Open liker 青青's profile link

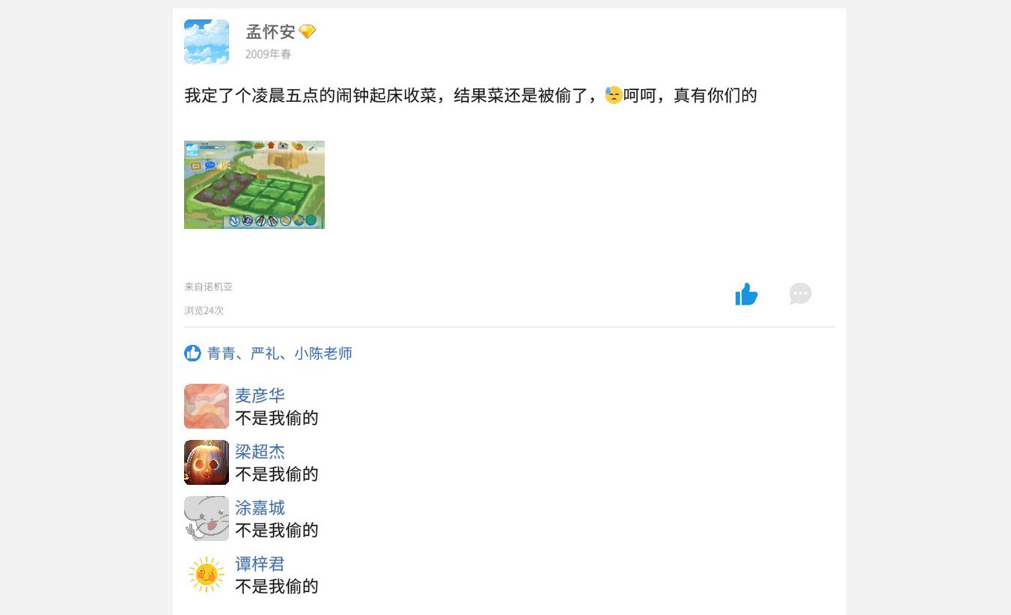(221, 354)
